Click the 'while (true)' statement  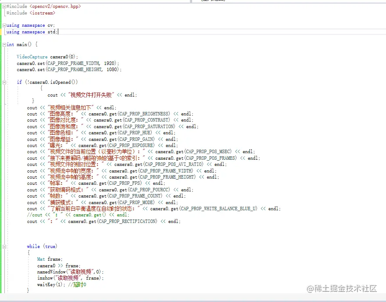coord(42,246)
